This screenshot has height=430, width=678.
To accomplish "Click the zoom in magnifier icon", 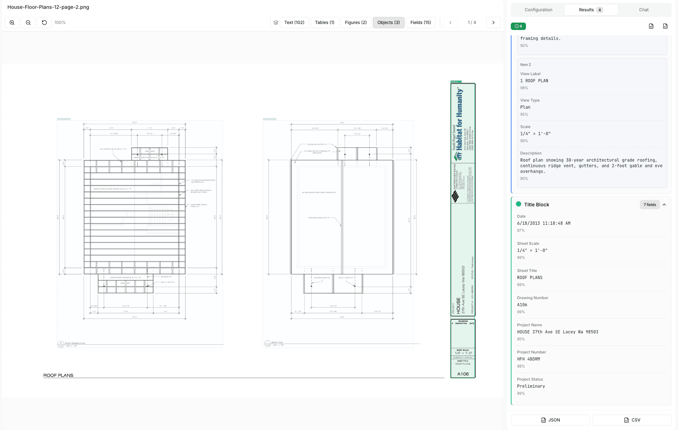I will click(x=12, y=23).
